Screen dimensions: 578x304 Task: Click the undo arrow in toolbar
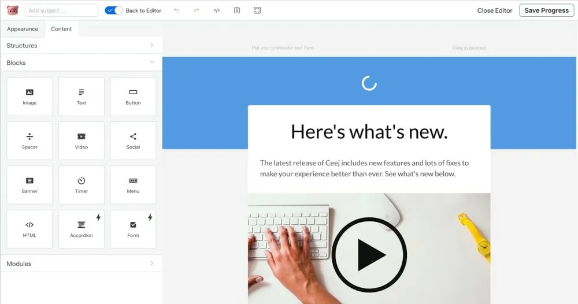(176, 10)
